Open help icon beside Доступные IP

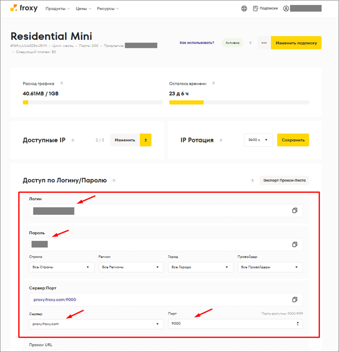coord(73,141)
